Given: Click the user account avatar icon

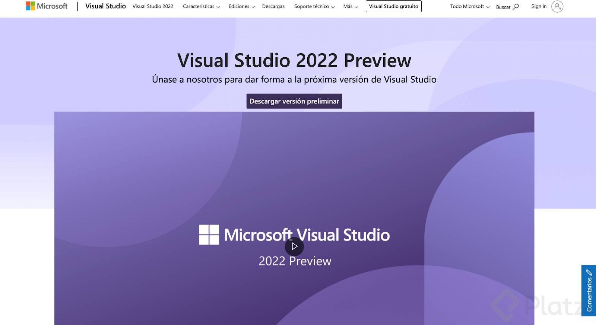Looking at the screenshot, I should pos(557,6).
